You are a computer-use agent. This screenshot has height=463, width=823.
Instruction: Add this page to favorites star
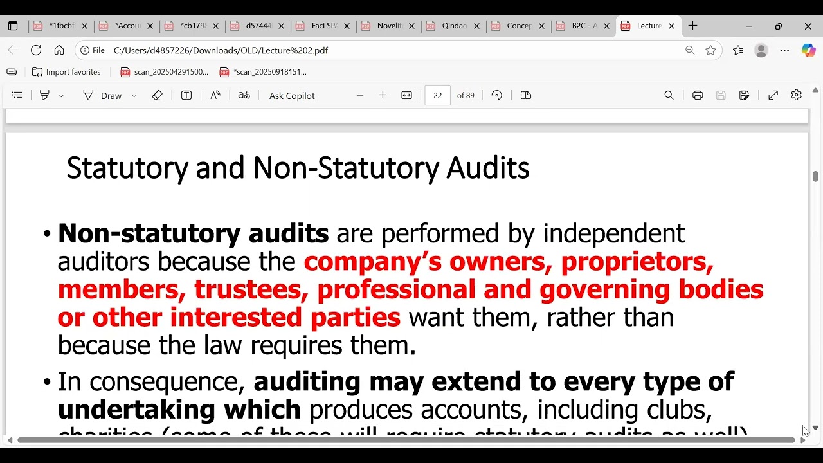pyautogui.click(x=710, y=50)
